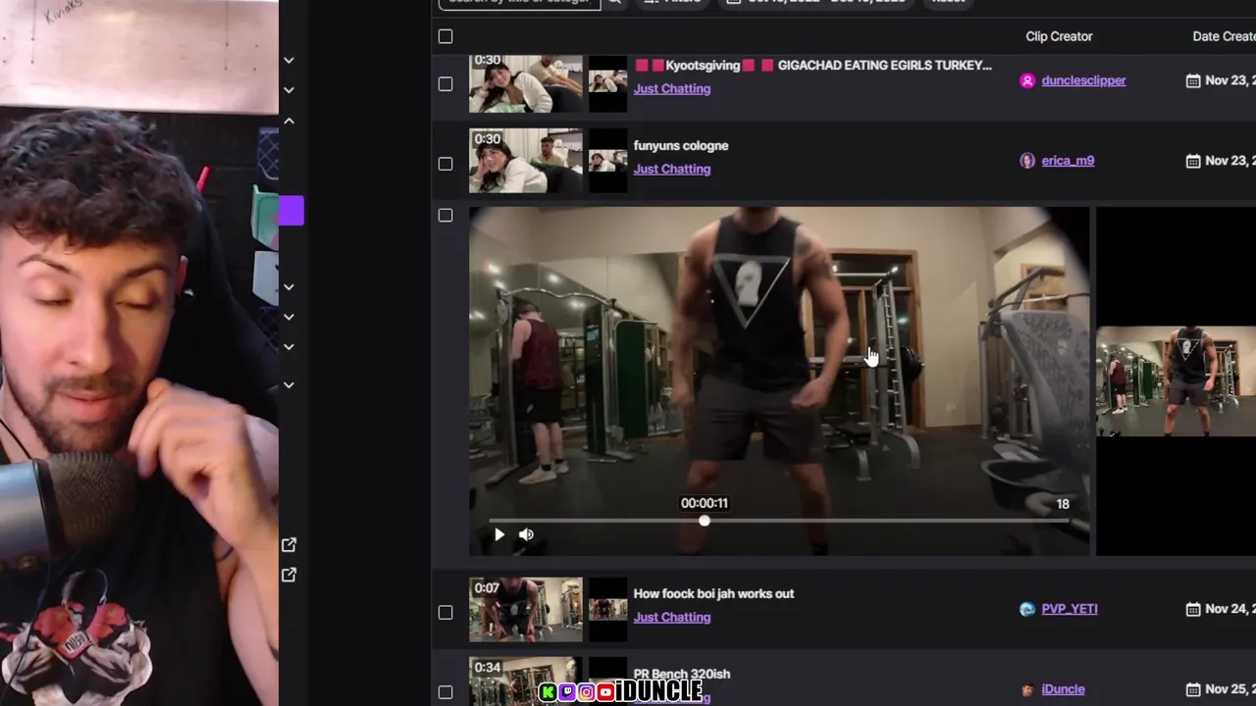Screen dimensions: 1256x706
Task: Click calendar icon in the funyuns cologne row
Action: click(x=1193, y=161)
